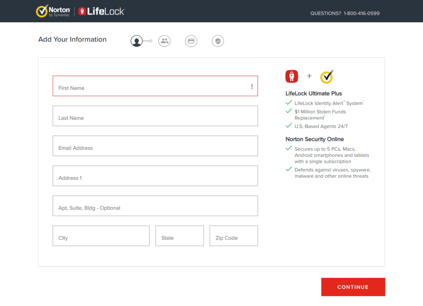
Task: Call the 1-800-416-0599 support number
Action: pos(361,13)
